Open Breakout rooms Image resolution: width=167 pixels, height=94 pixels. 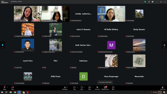(x=105, y=88)
